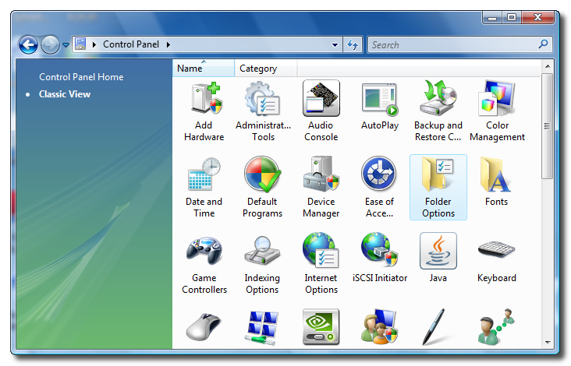This screenshot has height=366, width=571.
Task: Select the Folder Options icon
Action: [438, 186]
